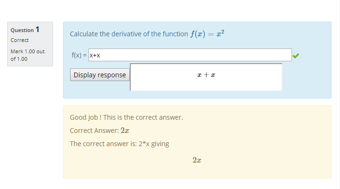Click the rendered x + x response preview
This screenshot has width=340, height=189.
pos(206,75)
